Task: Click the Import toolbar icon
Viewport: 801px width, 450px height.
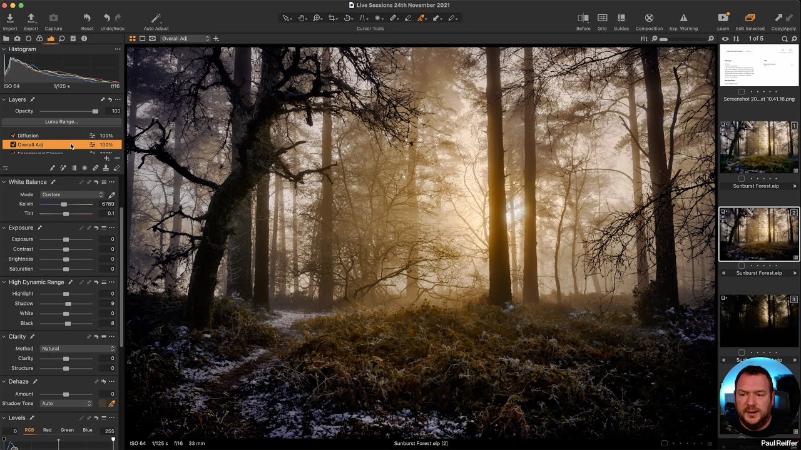Action: click(10, 18)
